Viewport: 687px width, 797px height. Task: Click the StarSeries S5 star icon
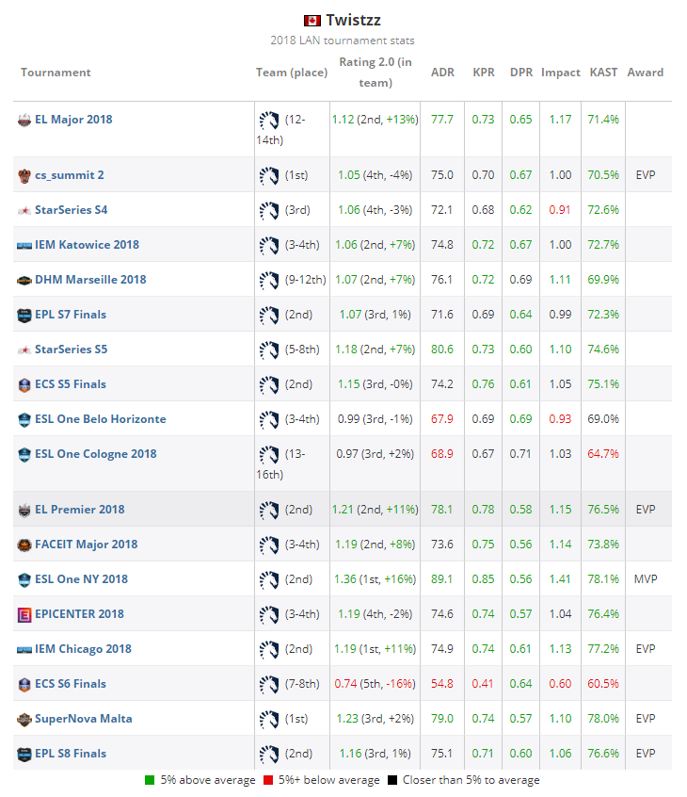point(24,350)
